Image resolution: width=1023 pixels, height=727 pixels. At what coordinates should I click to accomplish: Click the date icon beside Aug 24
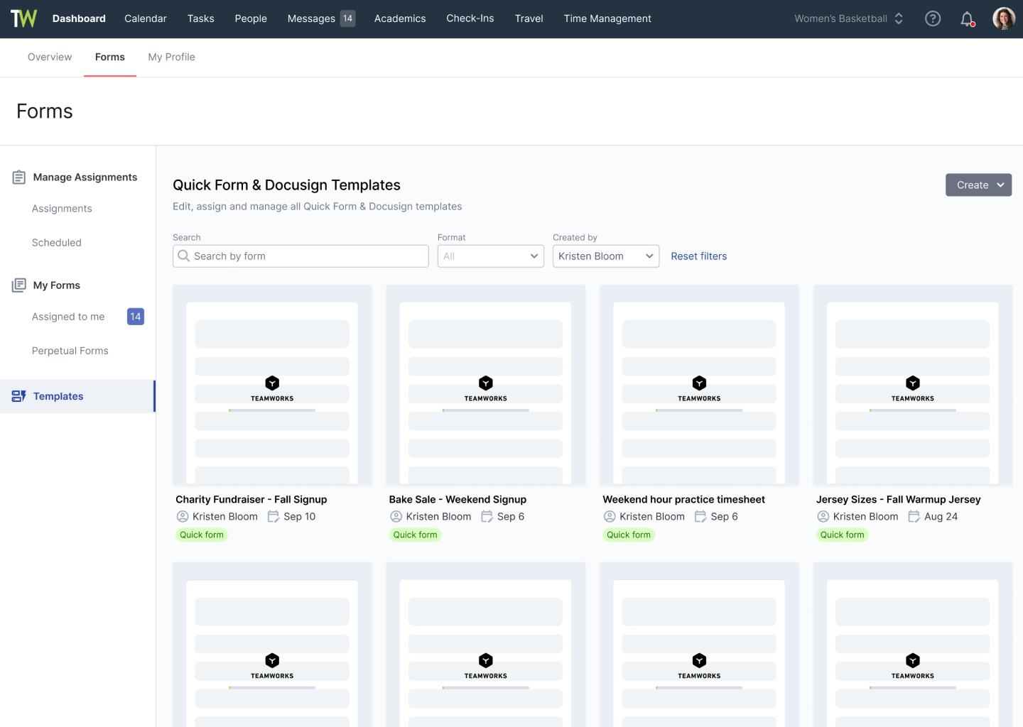914,517
